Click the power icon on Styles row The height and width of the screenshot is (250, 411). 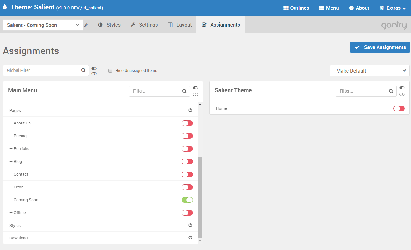[x=190, y=225]
